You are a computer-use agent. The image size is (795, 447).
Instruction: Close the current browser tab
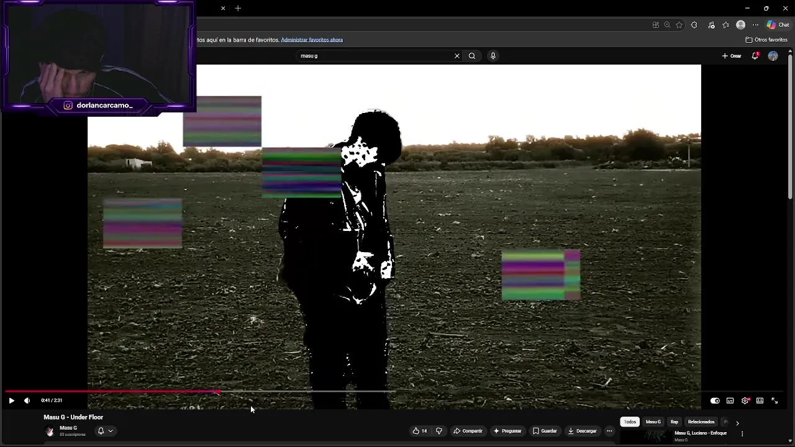(x=223, y=8)
